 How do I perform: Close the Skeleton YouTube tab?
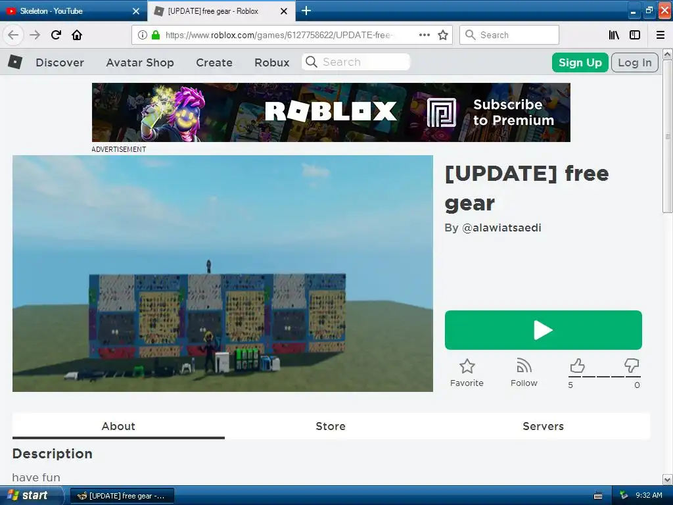136,11
